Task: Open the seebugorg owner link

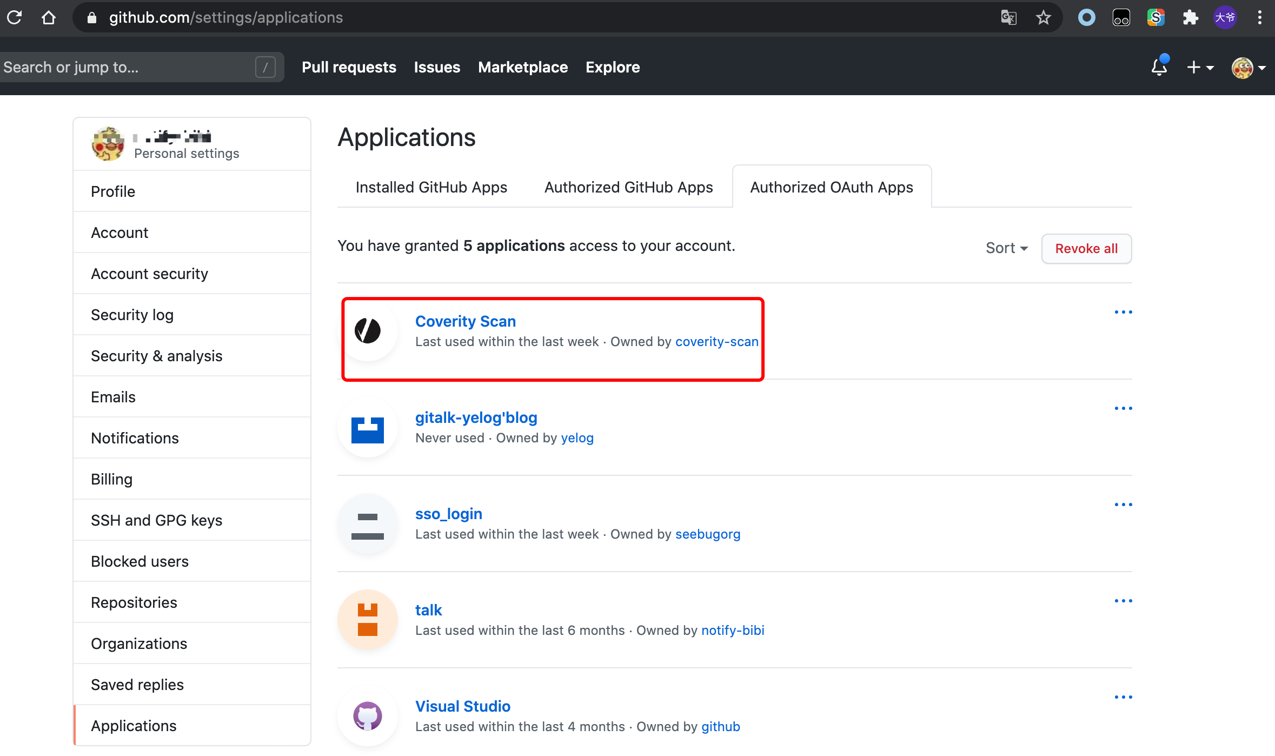Action: (708, 534)
